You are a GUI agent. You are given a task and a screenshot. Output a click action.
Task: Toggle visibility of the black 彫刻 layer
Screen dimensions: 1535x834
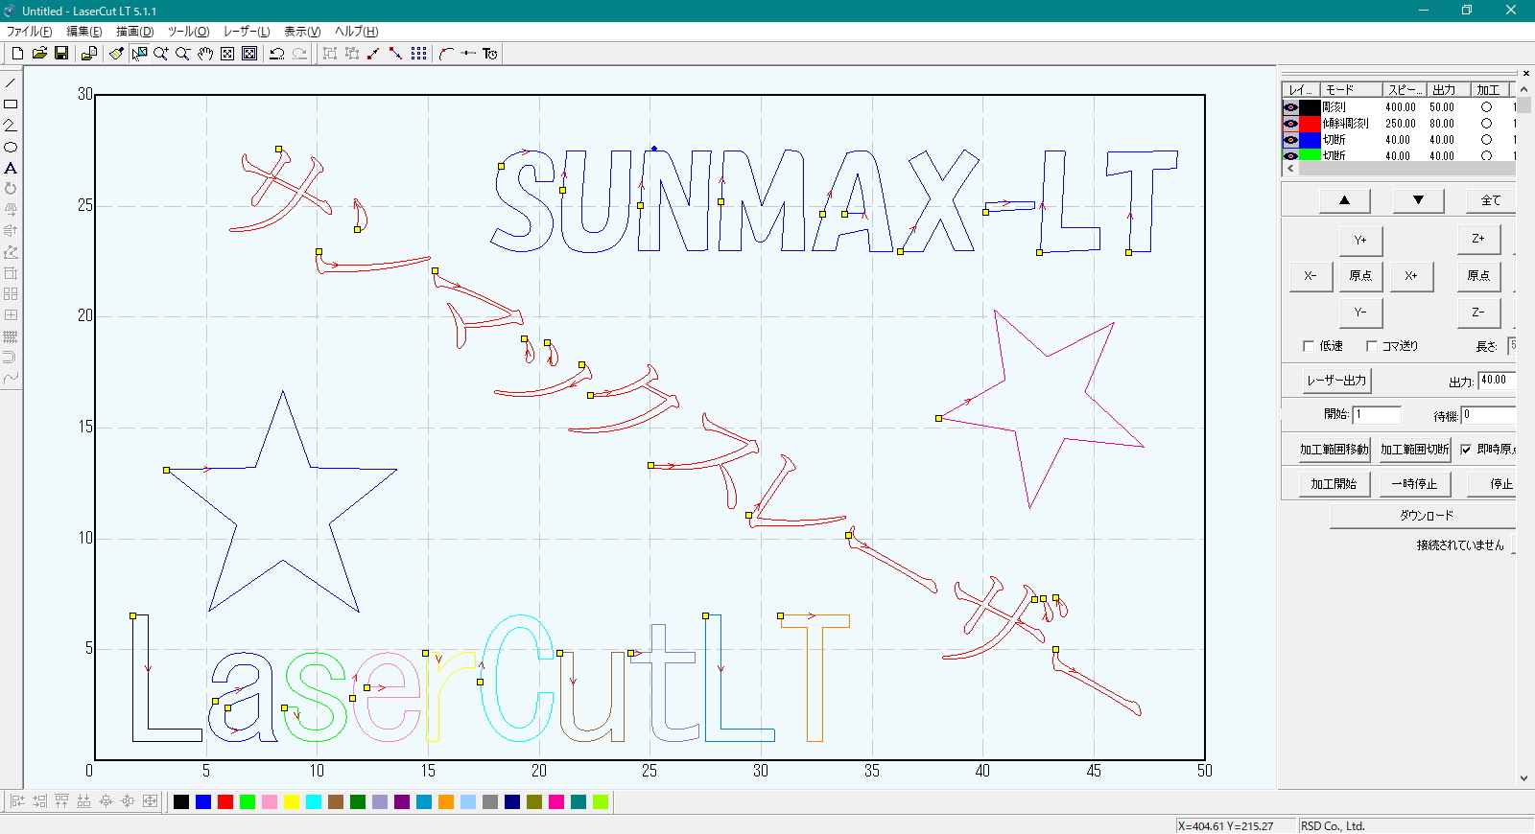coord(1290,107)
